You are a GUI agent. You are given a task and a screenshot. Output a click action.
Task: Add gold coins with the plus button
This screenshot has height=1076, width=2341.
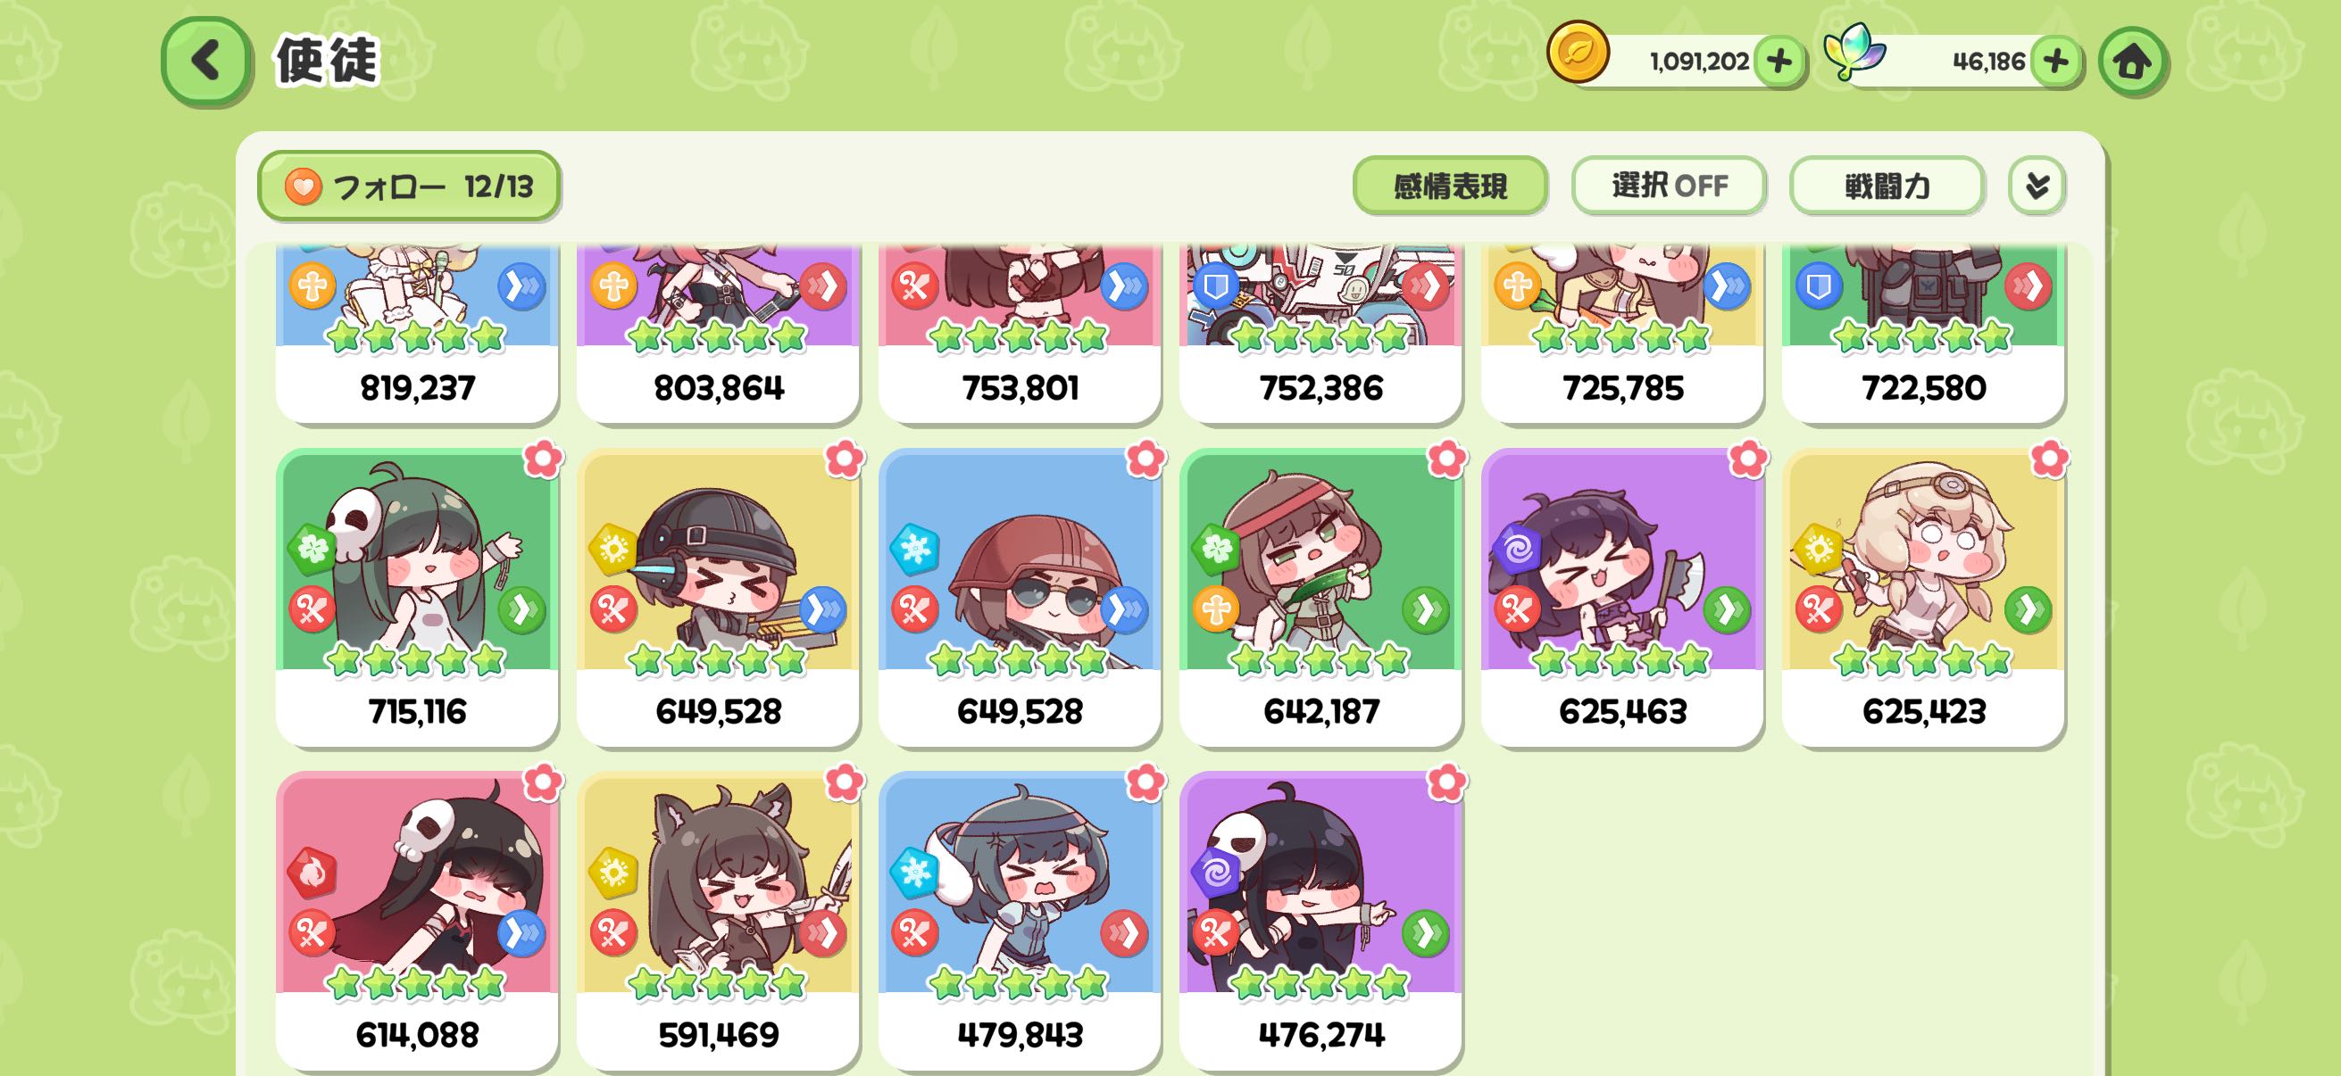[x=1779, y=62]
